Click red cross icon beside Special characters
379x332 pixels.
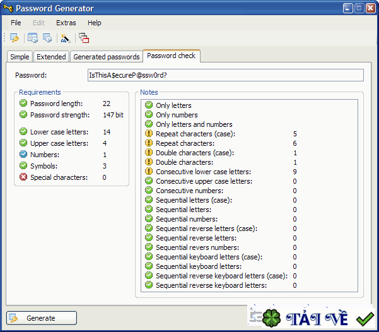(x=23, y=177)
